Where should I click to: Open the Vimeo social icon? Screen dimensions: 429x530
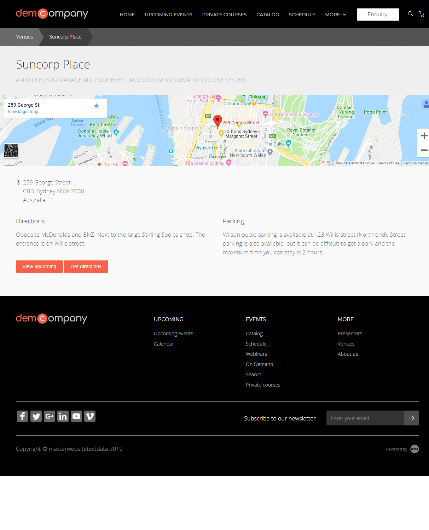click(x=90, y=416)
